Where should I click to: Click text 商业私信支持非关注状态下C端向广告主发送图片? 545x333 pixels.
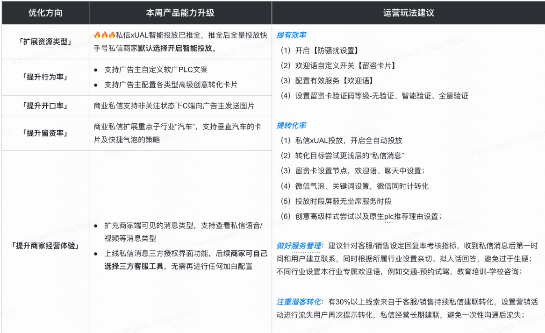174,106
